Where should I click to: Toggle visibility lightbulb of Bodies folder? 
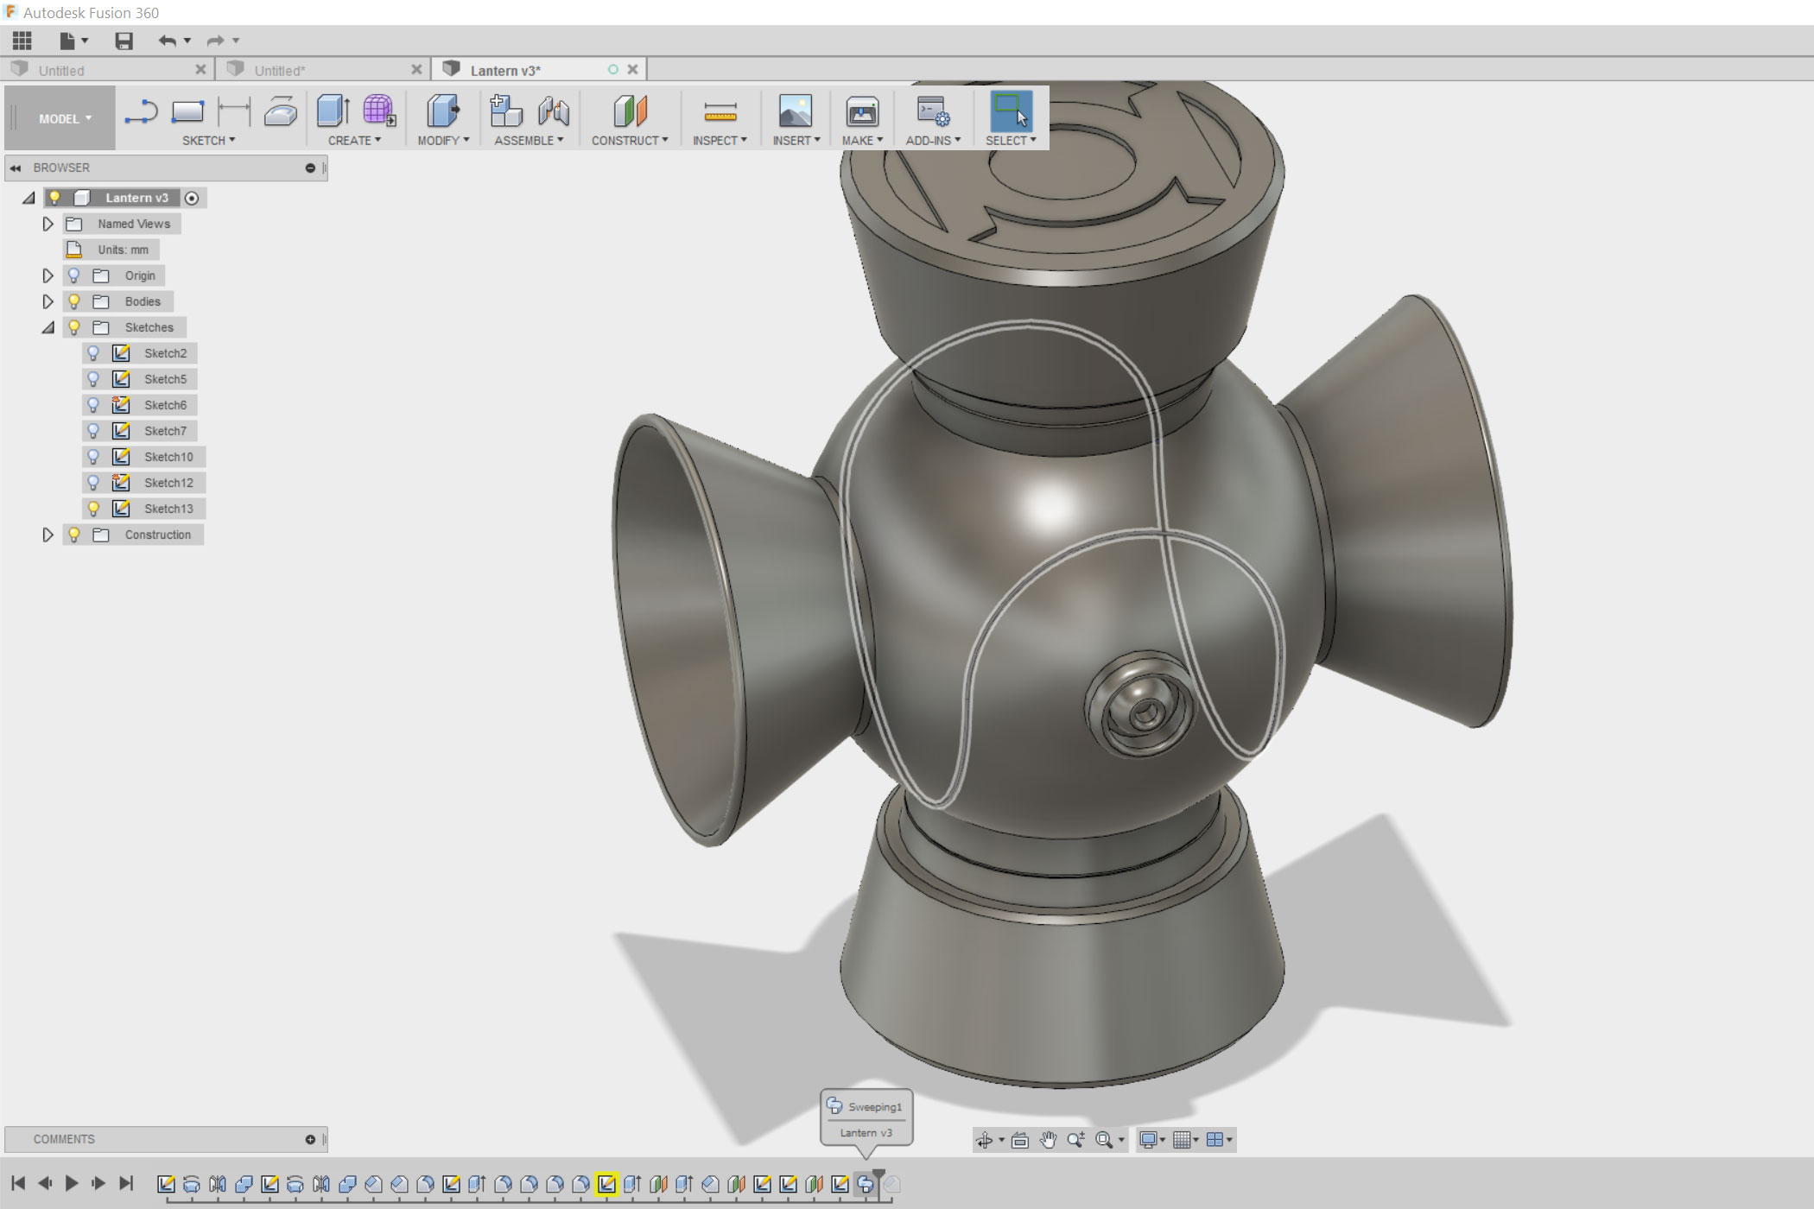pyautogui.click(x=74, y=301)
